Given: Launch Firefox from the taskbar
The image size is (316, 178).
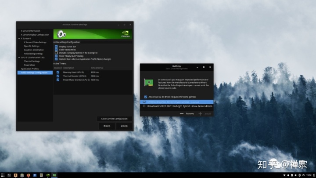Looking at the screenshot, I should pos(29,175).
